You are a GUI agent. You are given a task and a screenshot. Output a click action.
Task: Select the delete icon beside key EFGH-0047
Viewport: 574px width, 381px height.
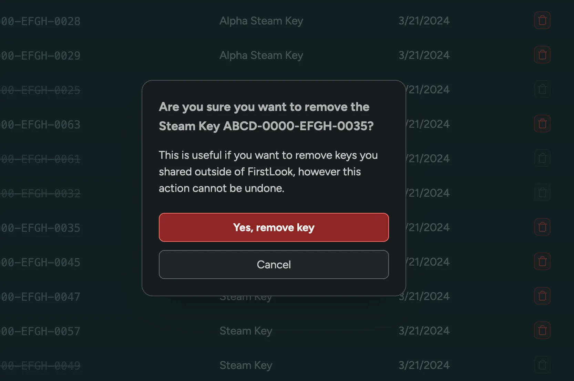click(542, 296)
